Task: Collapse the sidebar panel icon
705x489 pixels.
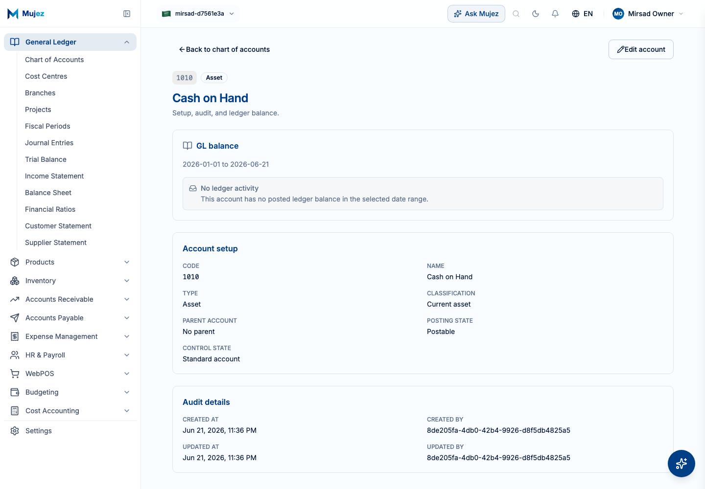Action: point(127,14)
